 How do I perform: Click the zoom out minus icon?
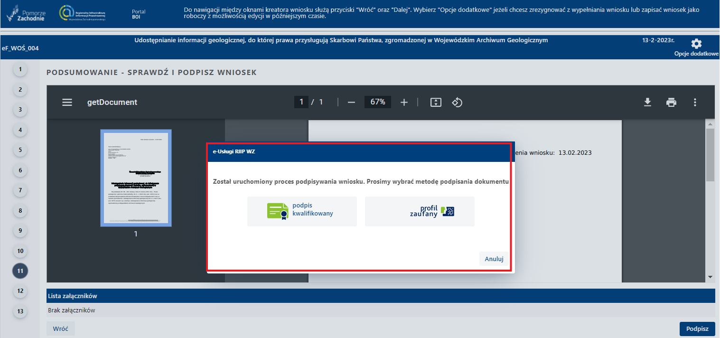351,102
